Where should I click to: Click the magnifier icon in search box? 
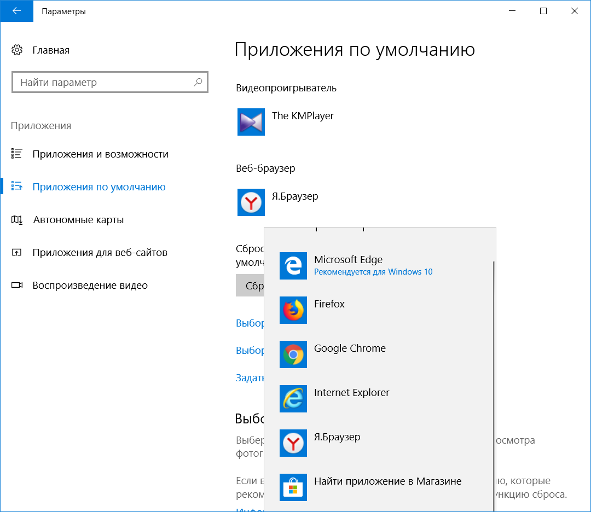pyautogui.click(x=198, y=82)
